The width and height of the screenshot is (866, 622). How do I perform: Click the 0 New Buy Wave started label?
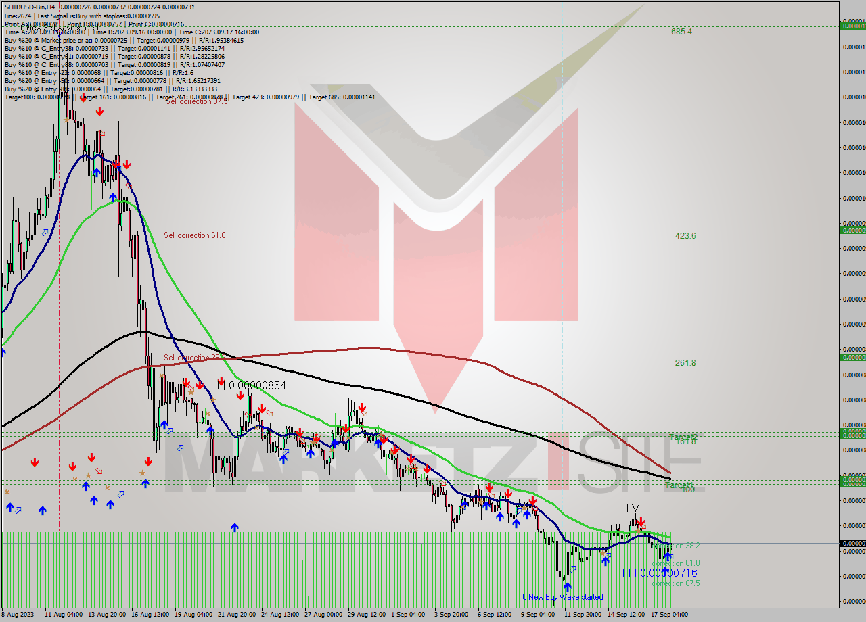pyautogui.click(x=563, y=597)
